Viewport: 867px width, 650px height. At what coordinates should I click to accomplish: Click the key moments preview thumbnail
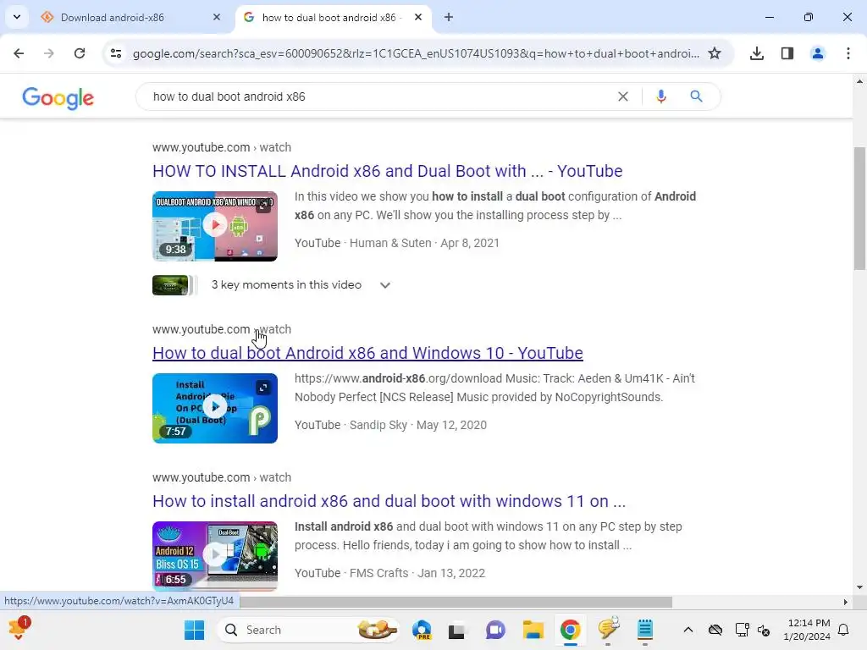[174, 285]
